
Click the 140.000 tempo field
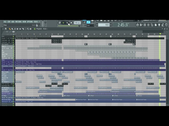pos(77,23)
